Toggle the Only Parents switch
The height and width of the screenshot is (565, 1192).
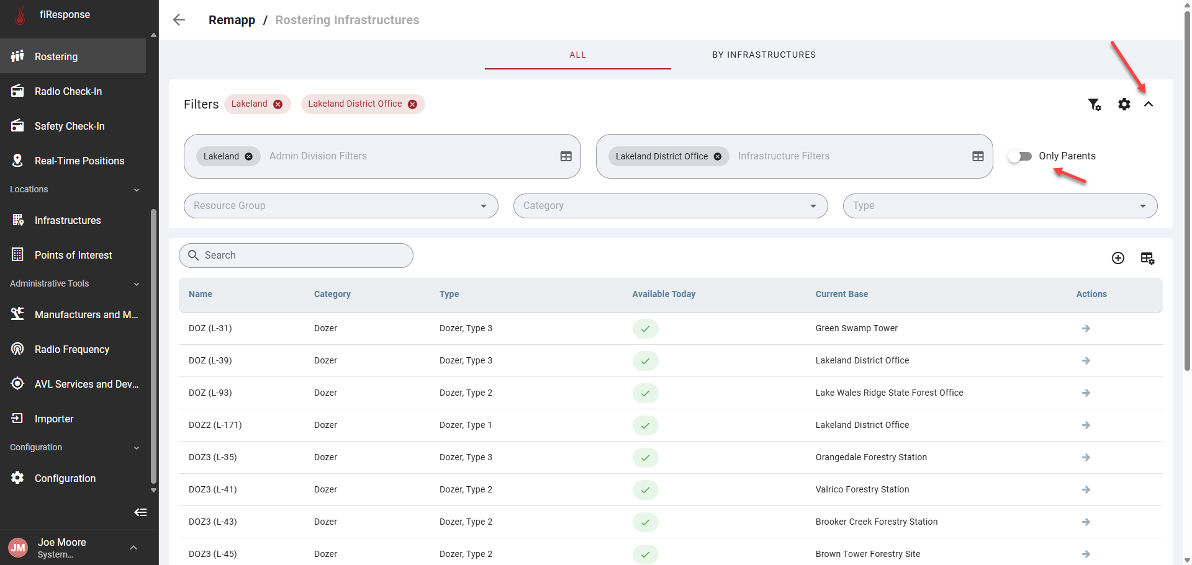coord(1020,156)
